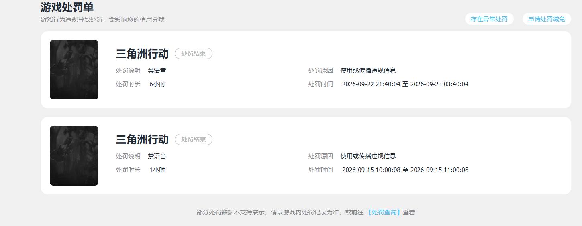
Task: Click 使用或传播违规信息 in the 1小时 penalty card
Action: [x=368, y=156]
